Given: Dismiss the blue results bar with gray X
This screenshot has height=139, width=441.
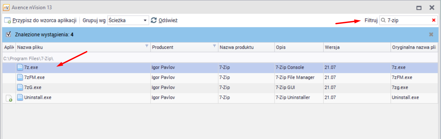Looking at the screenshot, I should point(431,34).
